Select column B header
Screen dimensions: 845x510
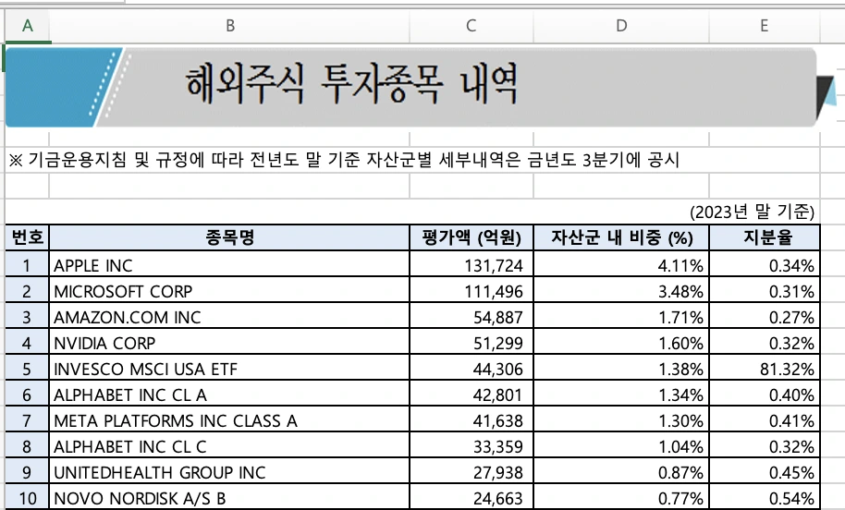tap(229, 26)
